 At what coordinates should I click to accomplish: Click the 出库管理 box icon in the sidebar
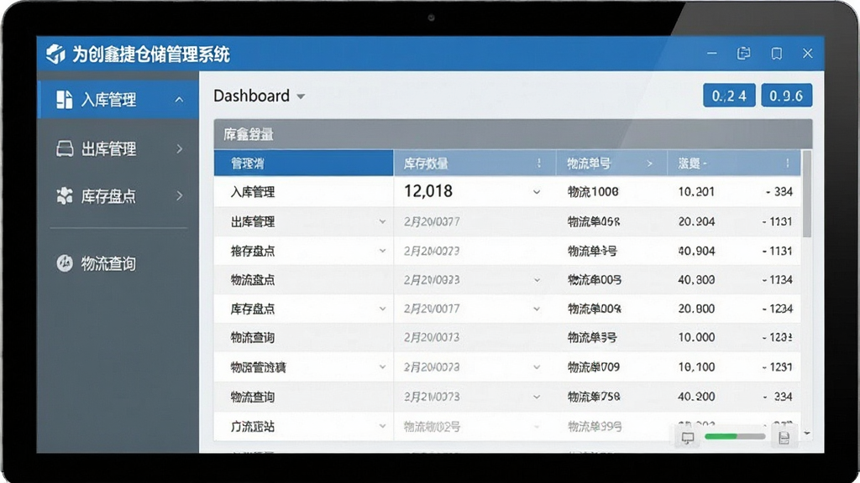pos(65,148)
